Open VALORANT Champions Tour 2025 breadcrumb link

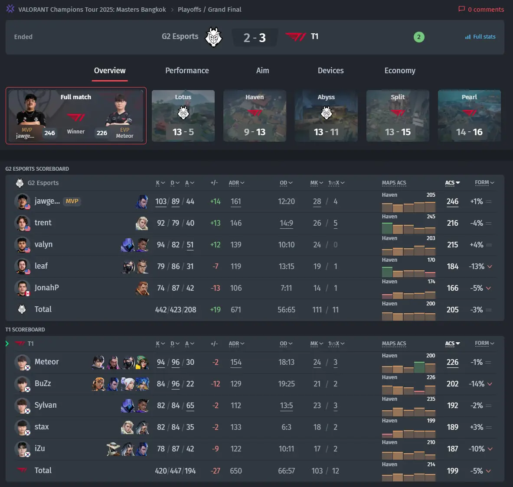tap(92, 10)
